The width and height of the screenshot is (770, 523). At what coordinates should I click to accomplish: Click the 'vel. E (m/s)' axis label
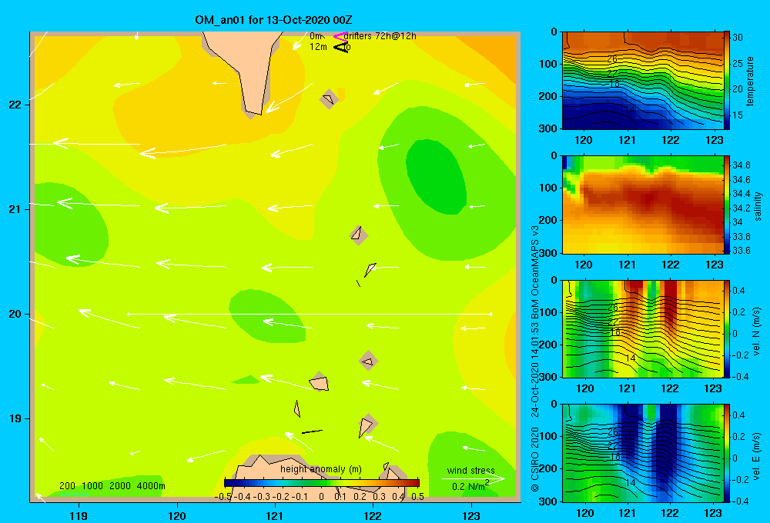(x=757, y=456)
